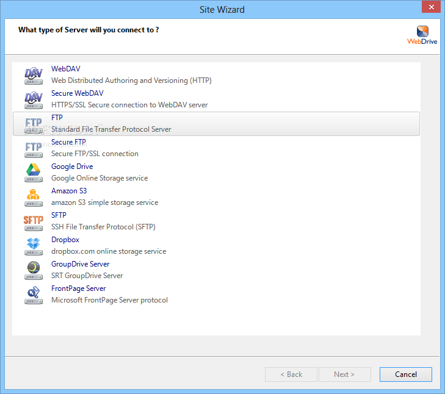Click the FTP server icon
This screenshot has width=445, height=394.
pyautogui.click(x=34, y=125)
